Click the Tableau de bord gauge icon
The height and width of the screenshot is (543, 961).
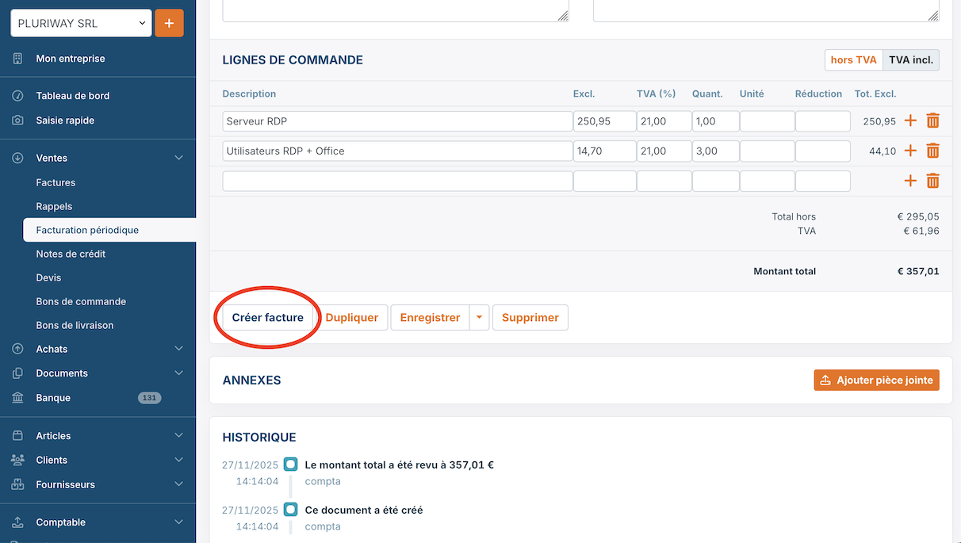point(17,96)
